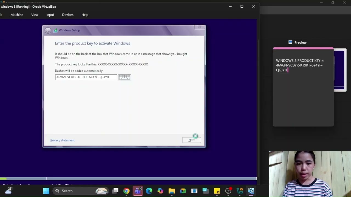This screenshot has height=197, width=351.
Task: Close the Windows Setup dialog
Action: (200, 27)
